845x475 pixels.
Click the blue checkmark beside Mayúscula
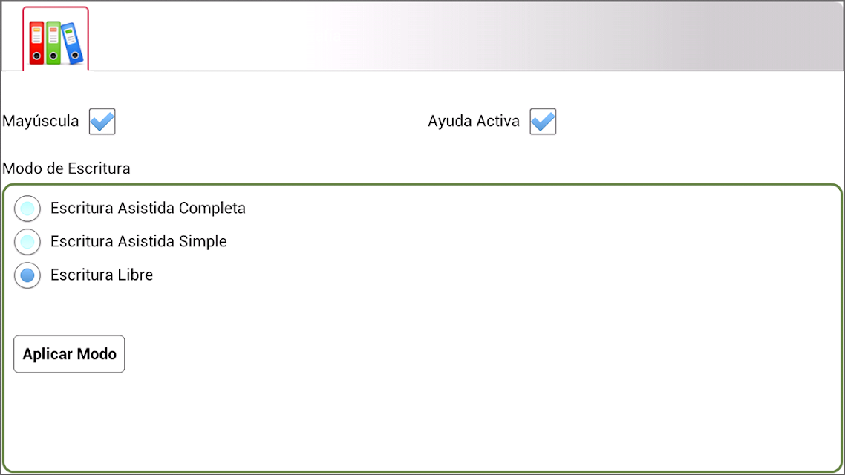click(x=102, y=121)
